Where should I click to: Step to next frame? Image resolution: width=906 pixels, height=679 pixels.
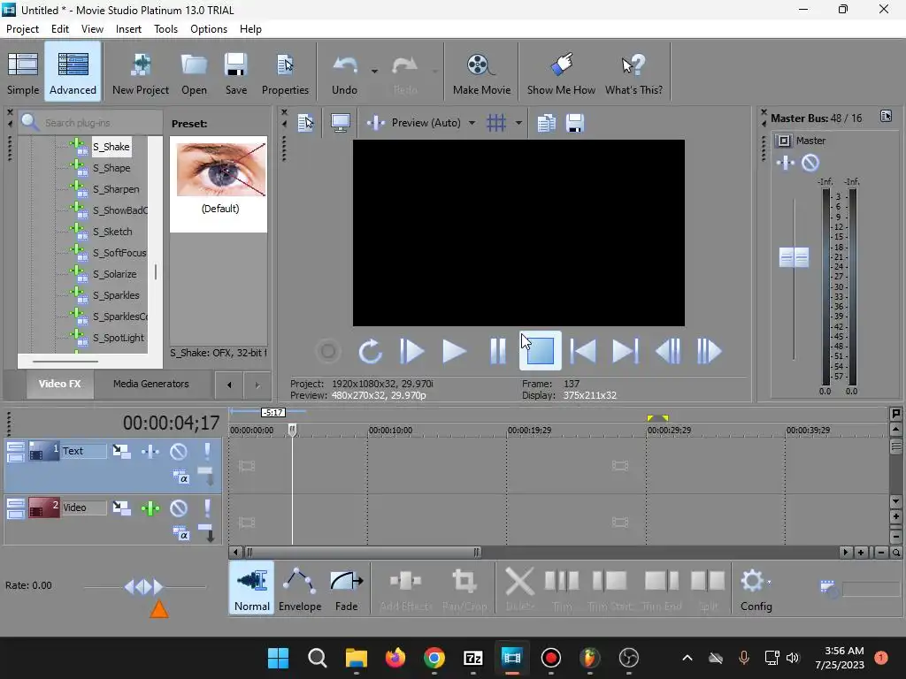tap(709, 351)
